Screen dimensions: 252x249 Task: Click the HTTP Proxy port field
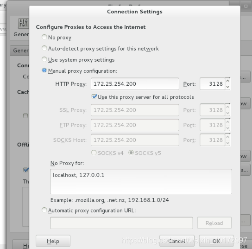(x=212, y=84)
